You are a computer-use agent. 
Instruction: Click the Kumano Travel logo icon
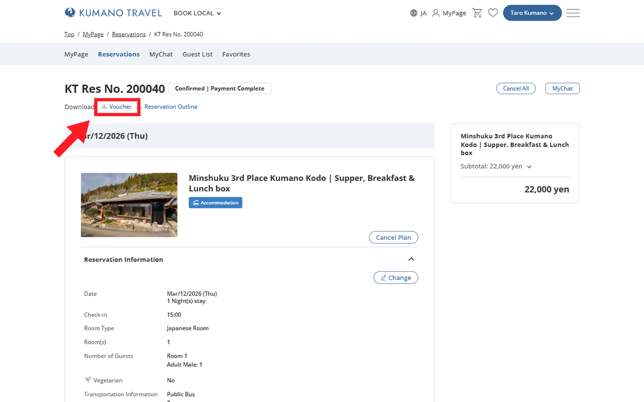70,13
